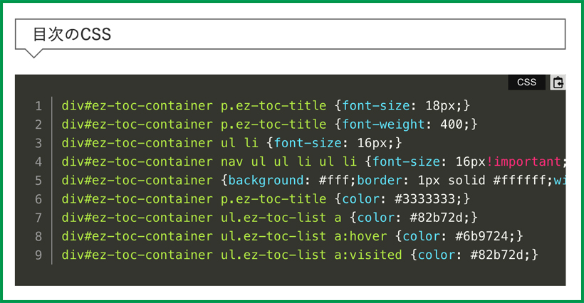Click line number 1 in the gutter
This screenshot has width=584, height=303.
click(38, 106)
